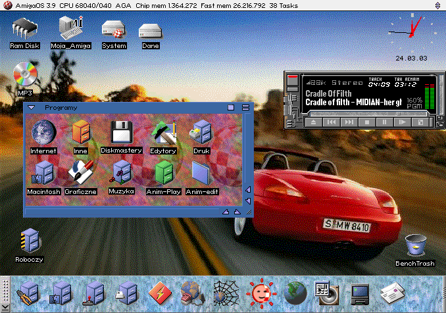Launch the joystick games drawer in dock
The image size is (446, 313).
tap(94, 294)
